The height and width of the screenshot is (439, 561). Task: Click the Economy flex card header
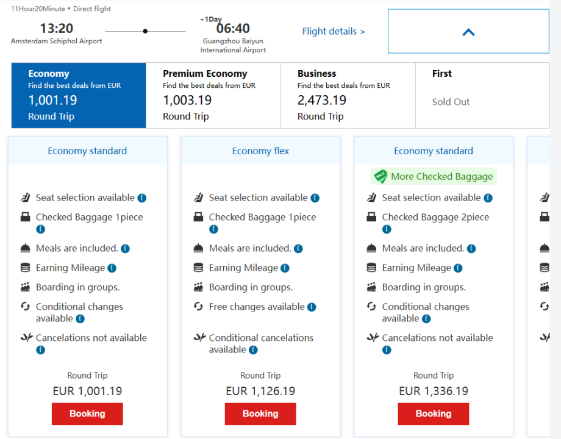coord(260,151)
